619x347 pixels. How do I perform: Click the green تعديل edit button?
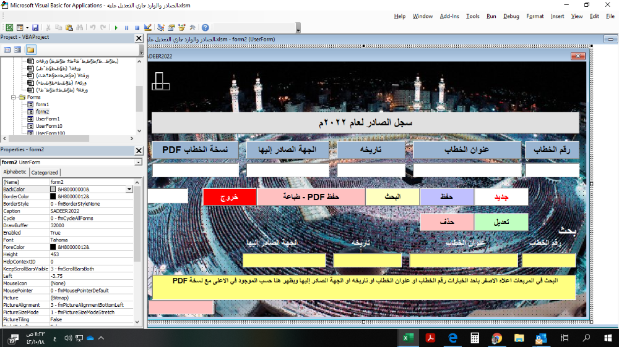click(x=501, y=222)
